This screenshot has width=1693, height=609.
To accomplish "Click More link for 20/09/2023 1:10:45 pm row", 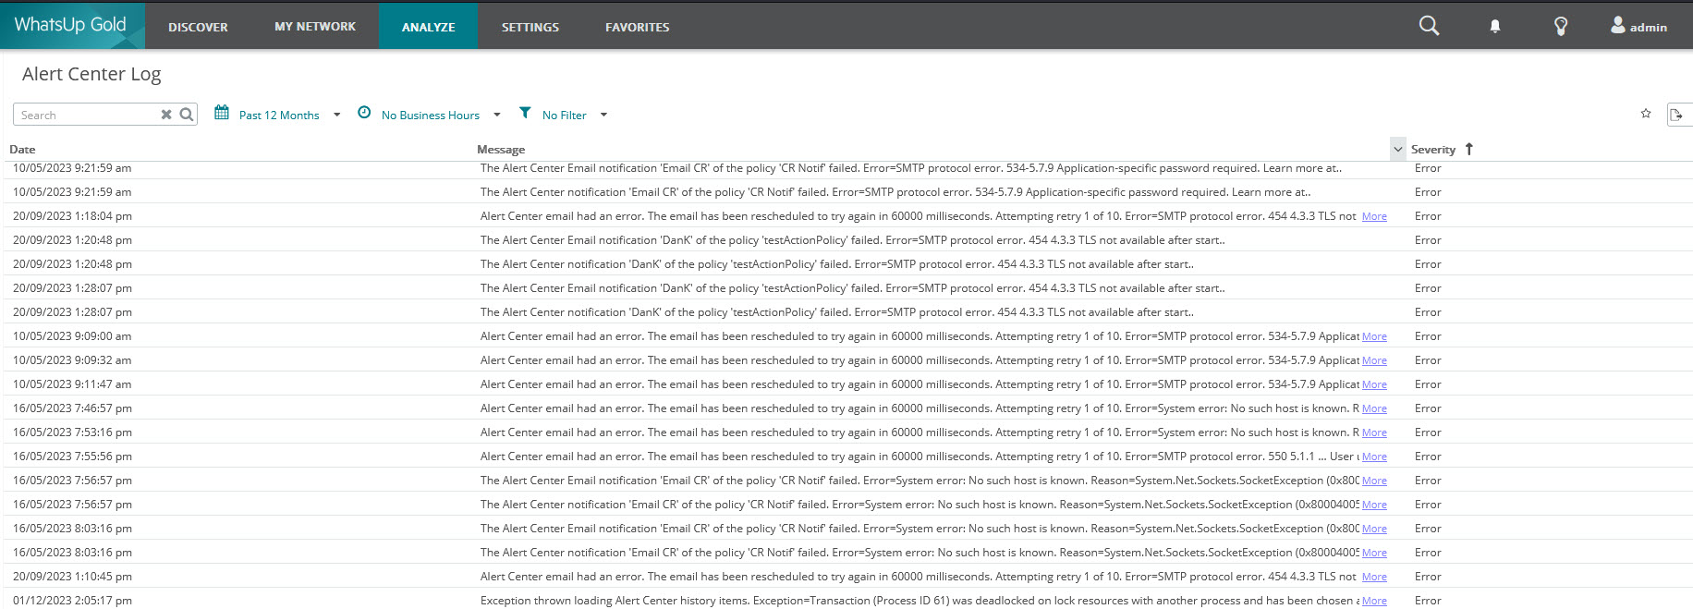I will click(1374, 577).
